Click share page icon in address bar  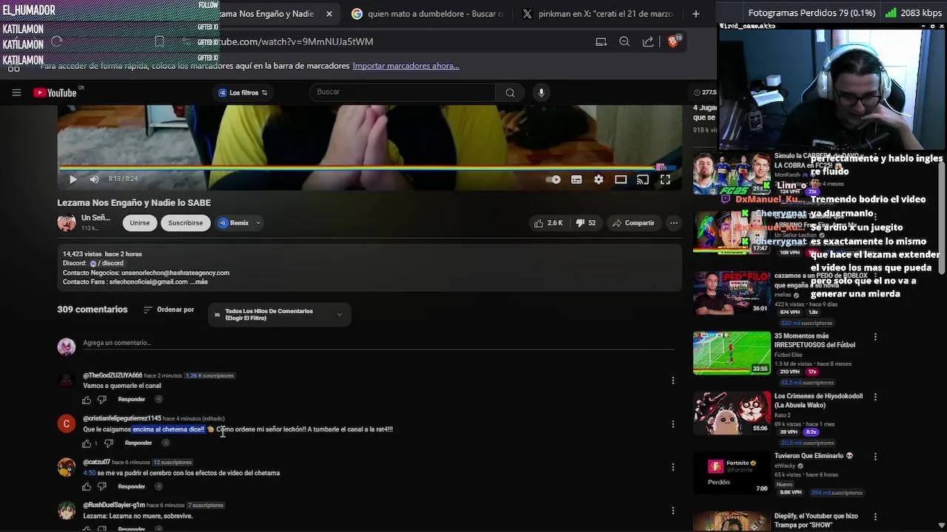coord(648,41)
